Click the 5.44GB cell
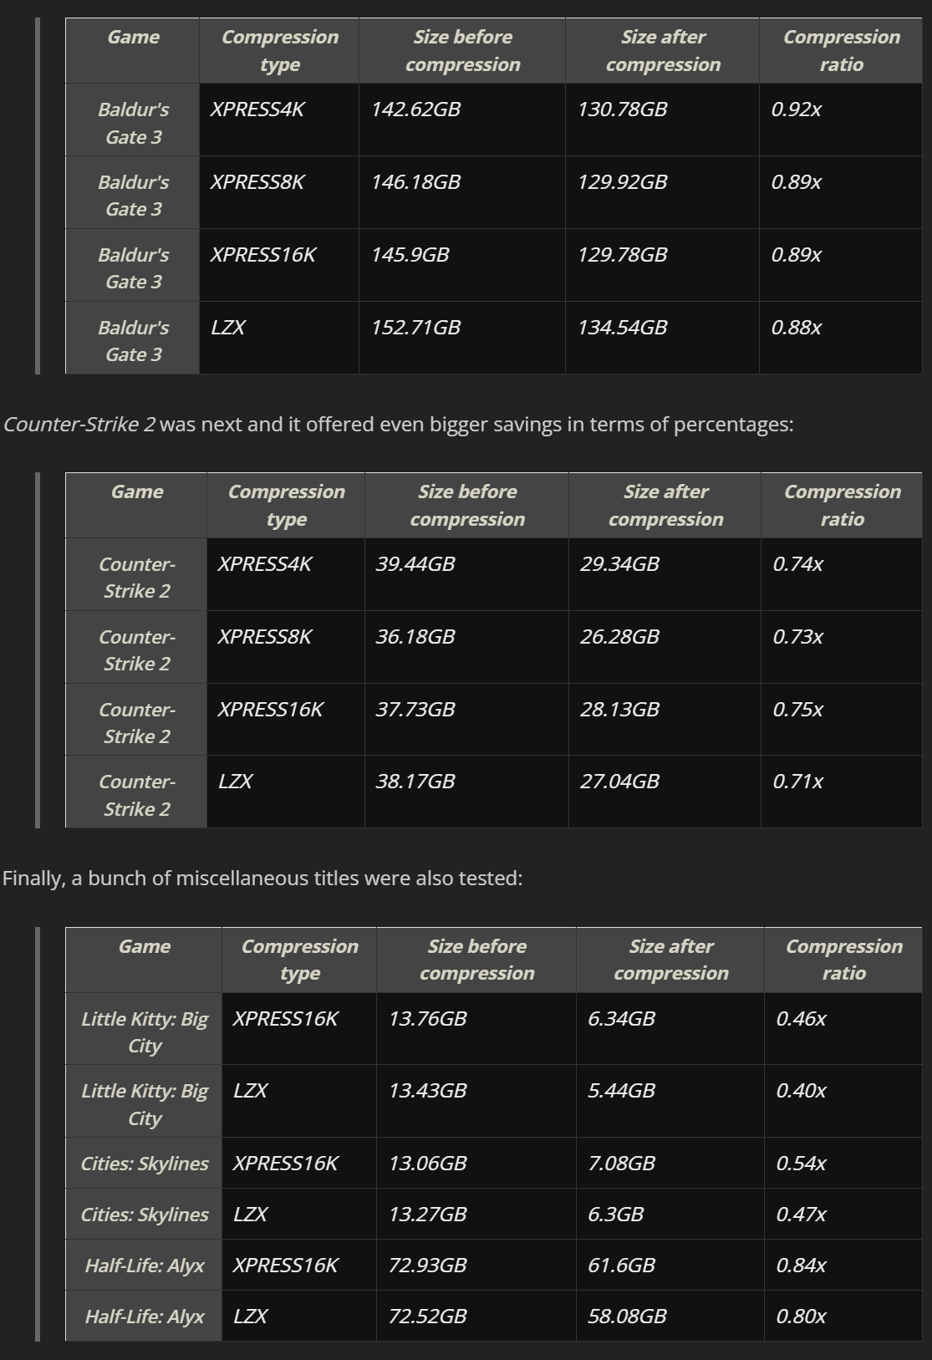 tap(621, 1091)
